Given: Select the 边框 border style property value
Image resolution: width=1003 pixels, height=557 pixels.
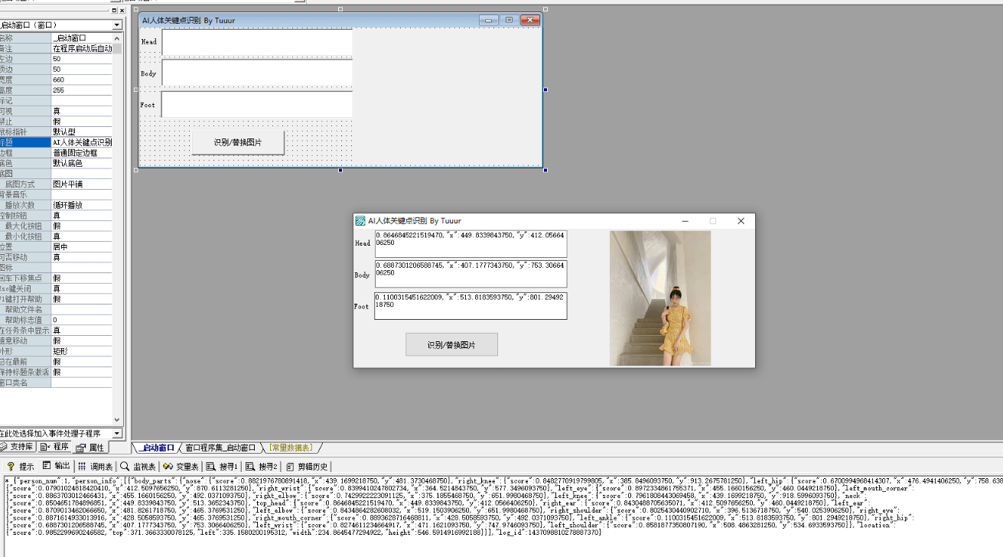Looking at the screenshot, I should click(81, 153).
